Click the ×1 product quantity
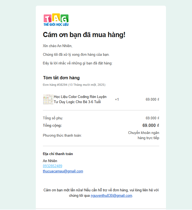Viewport: 192px width, 210px height. pyautogui.click(x=117, y=99)
